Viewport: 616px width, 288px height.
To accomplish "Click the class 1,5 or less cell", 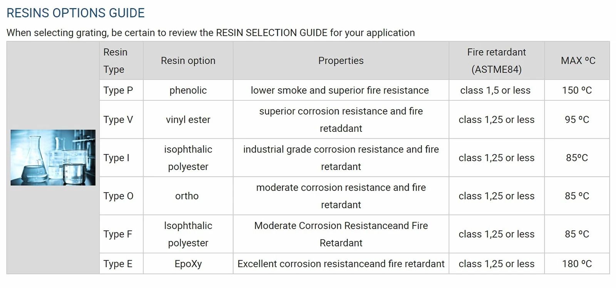I will (497, 90).
